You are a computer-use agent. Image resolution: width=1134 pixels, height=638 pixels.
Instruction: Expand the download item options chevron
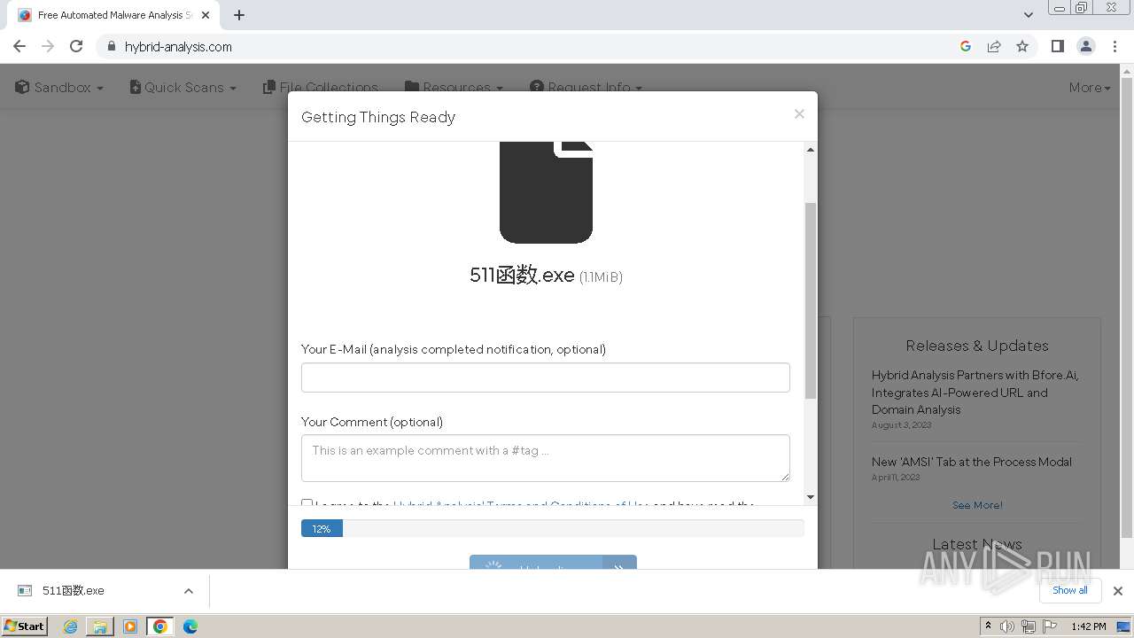[x=188, y=591]
